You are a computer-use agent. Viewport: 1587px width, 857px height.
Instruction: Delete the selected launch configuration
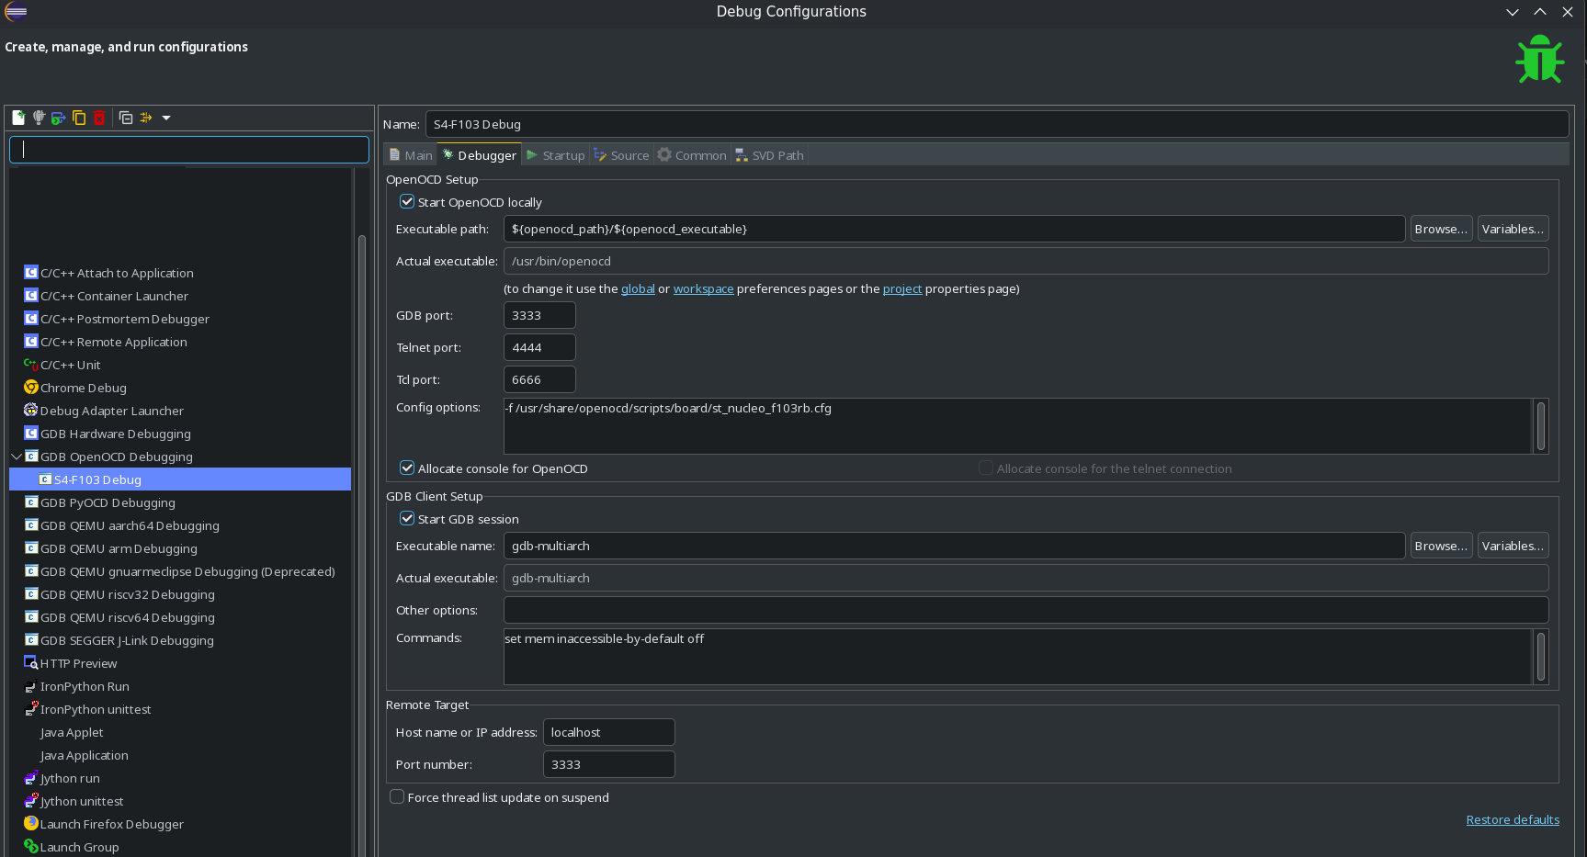99,118
